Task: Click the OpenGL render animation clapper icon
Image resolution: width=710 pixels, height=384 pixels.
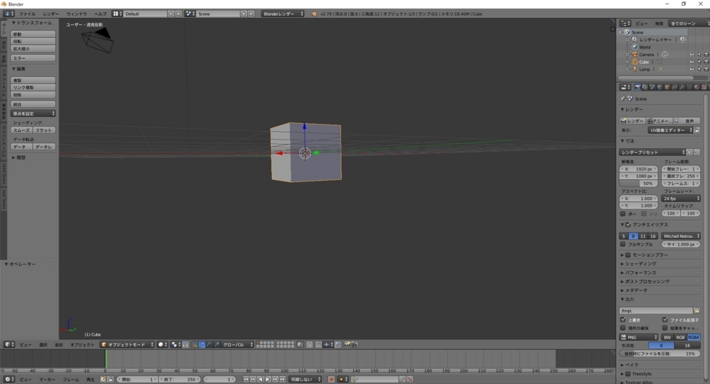Action: pos(354,345)
